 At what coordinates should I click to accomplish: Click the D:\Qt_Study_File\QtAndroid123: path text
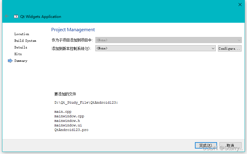[86, 102]
